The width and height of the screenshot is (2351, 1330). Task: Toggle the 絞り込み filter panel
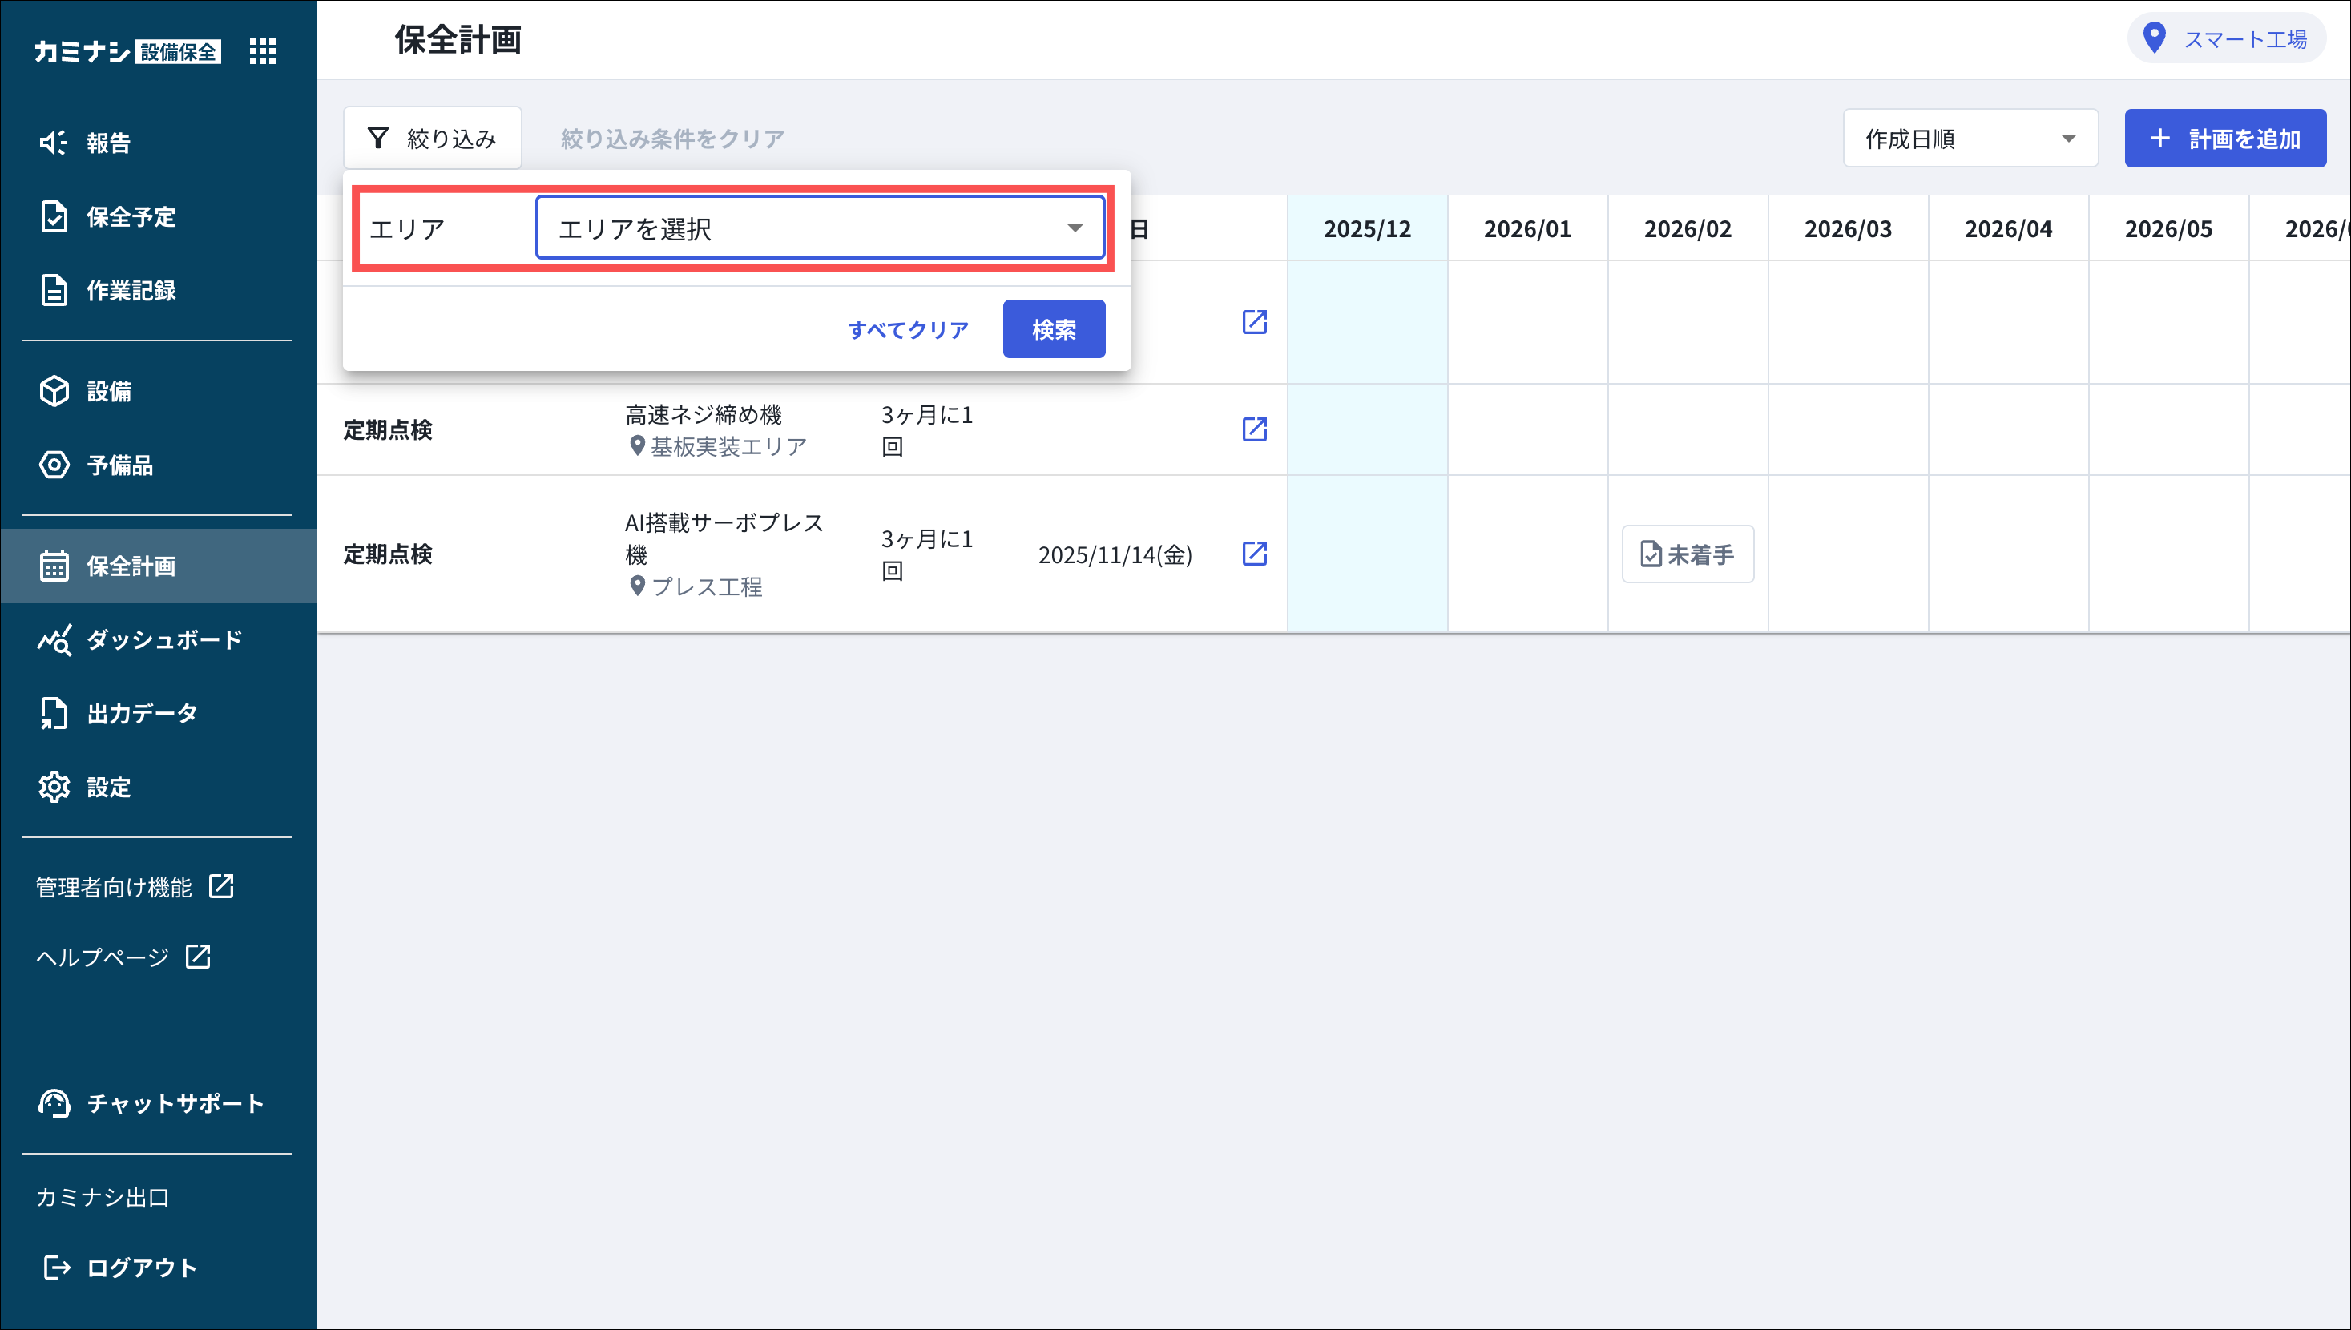[x=432, y=139]
